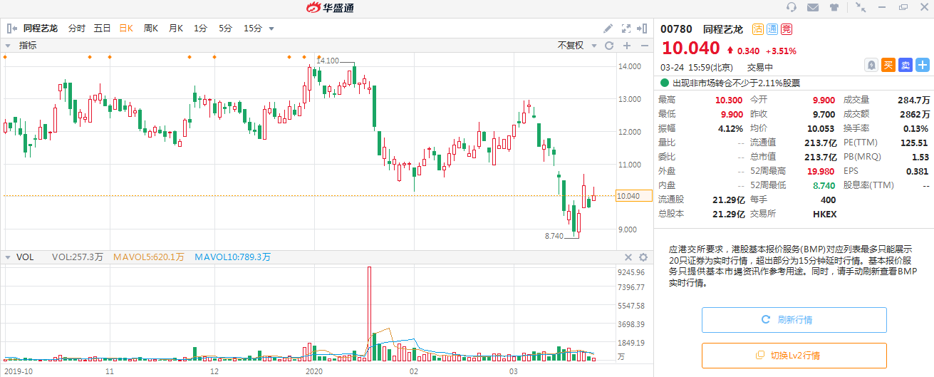
Task: Add stock to watchlist plus button
Action: (923, 65)
